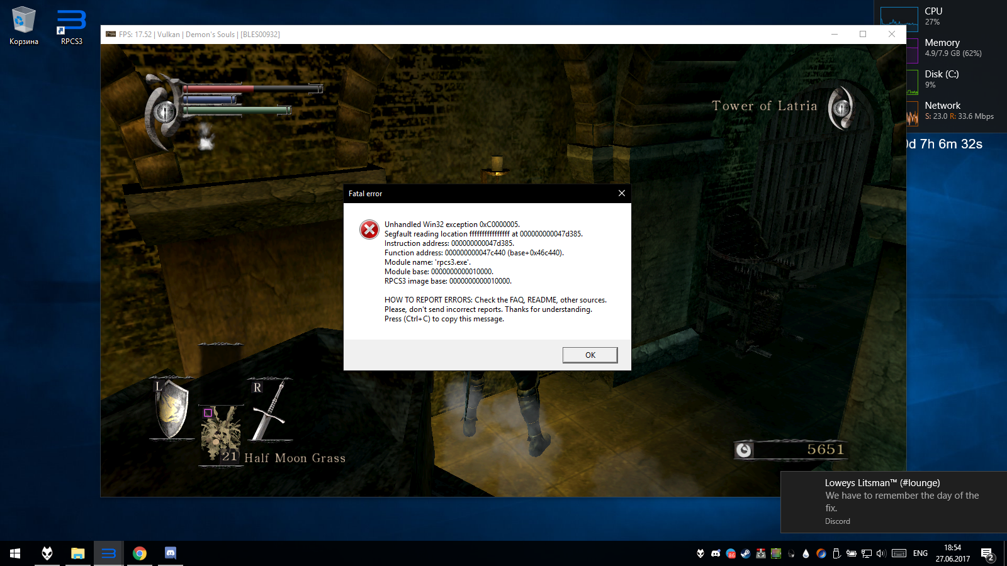Click the uptime counter '7h 6m 32s'
Screen dimensions: 1007x566
(951, 144)
